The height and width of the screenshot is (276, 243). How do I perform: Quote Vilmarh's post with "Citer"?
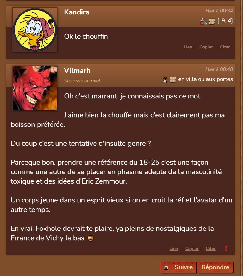tap(210, 249)
